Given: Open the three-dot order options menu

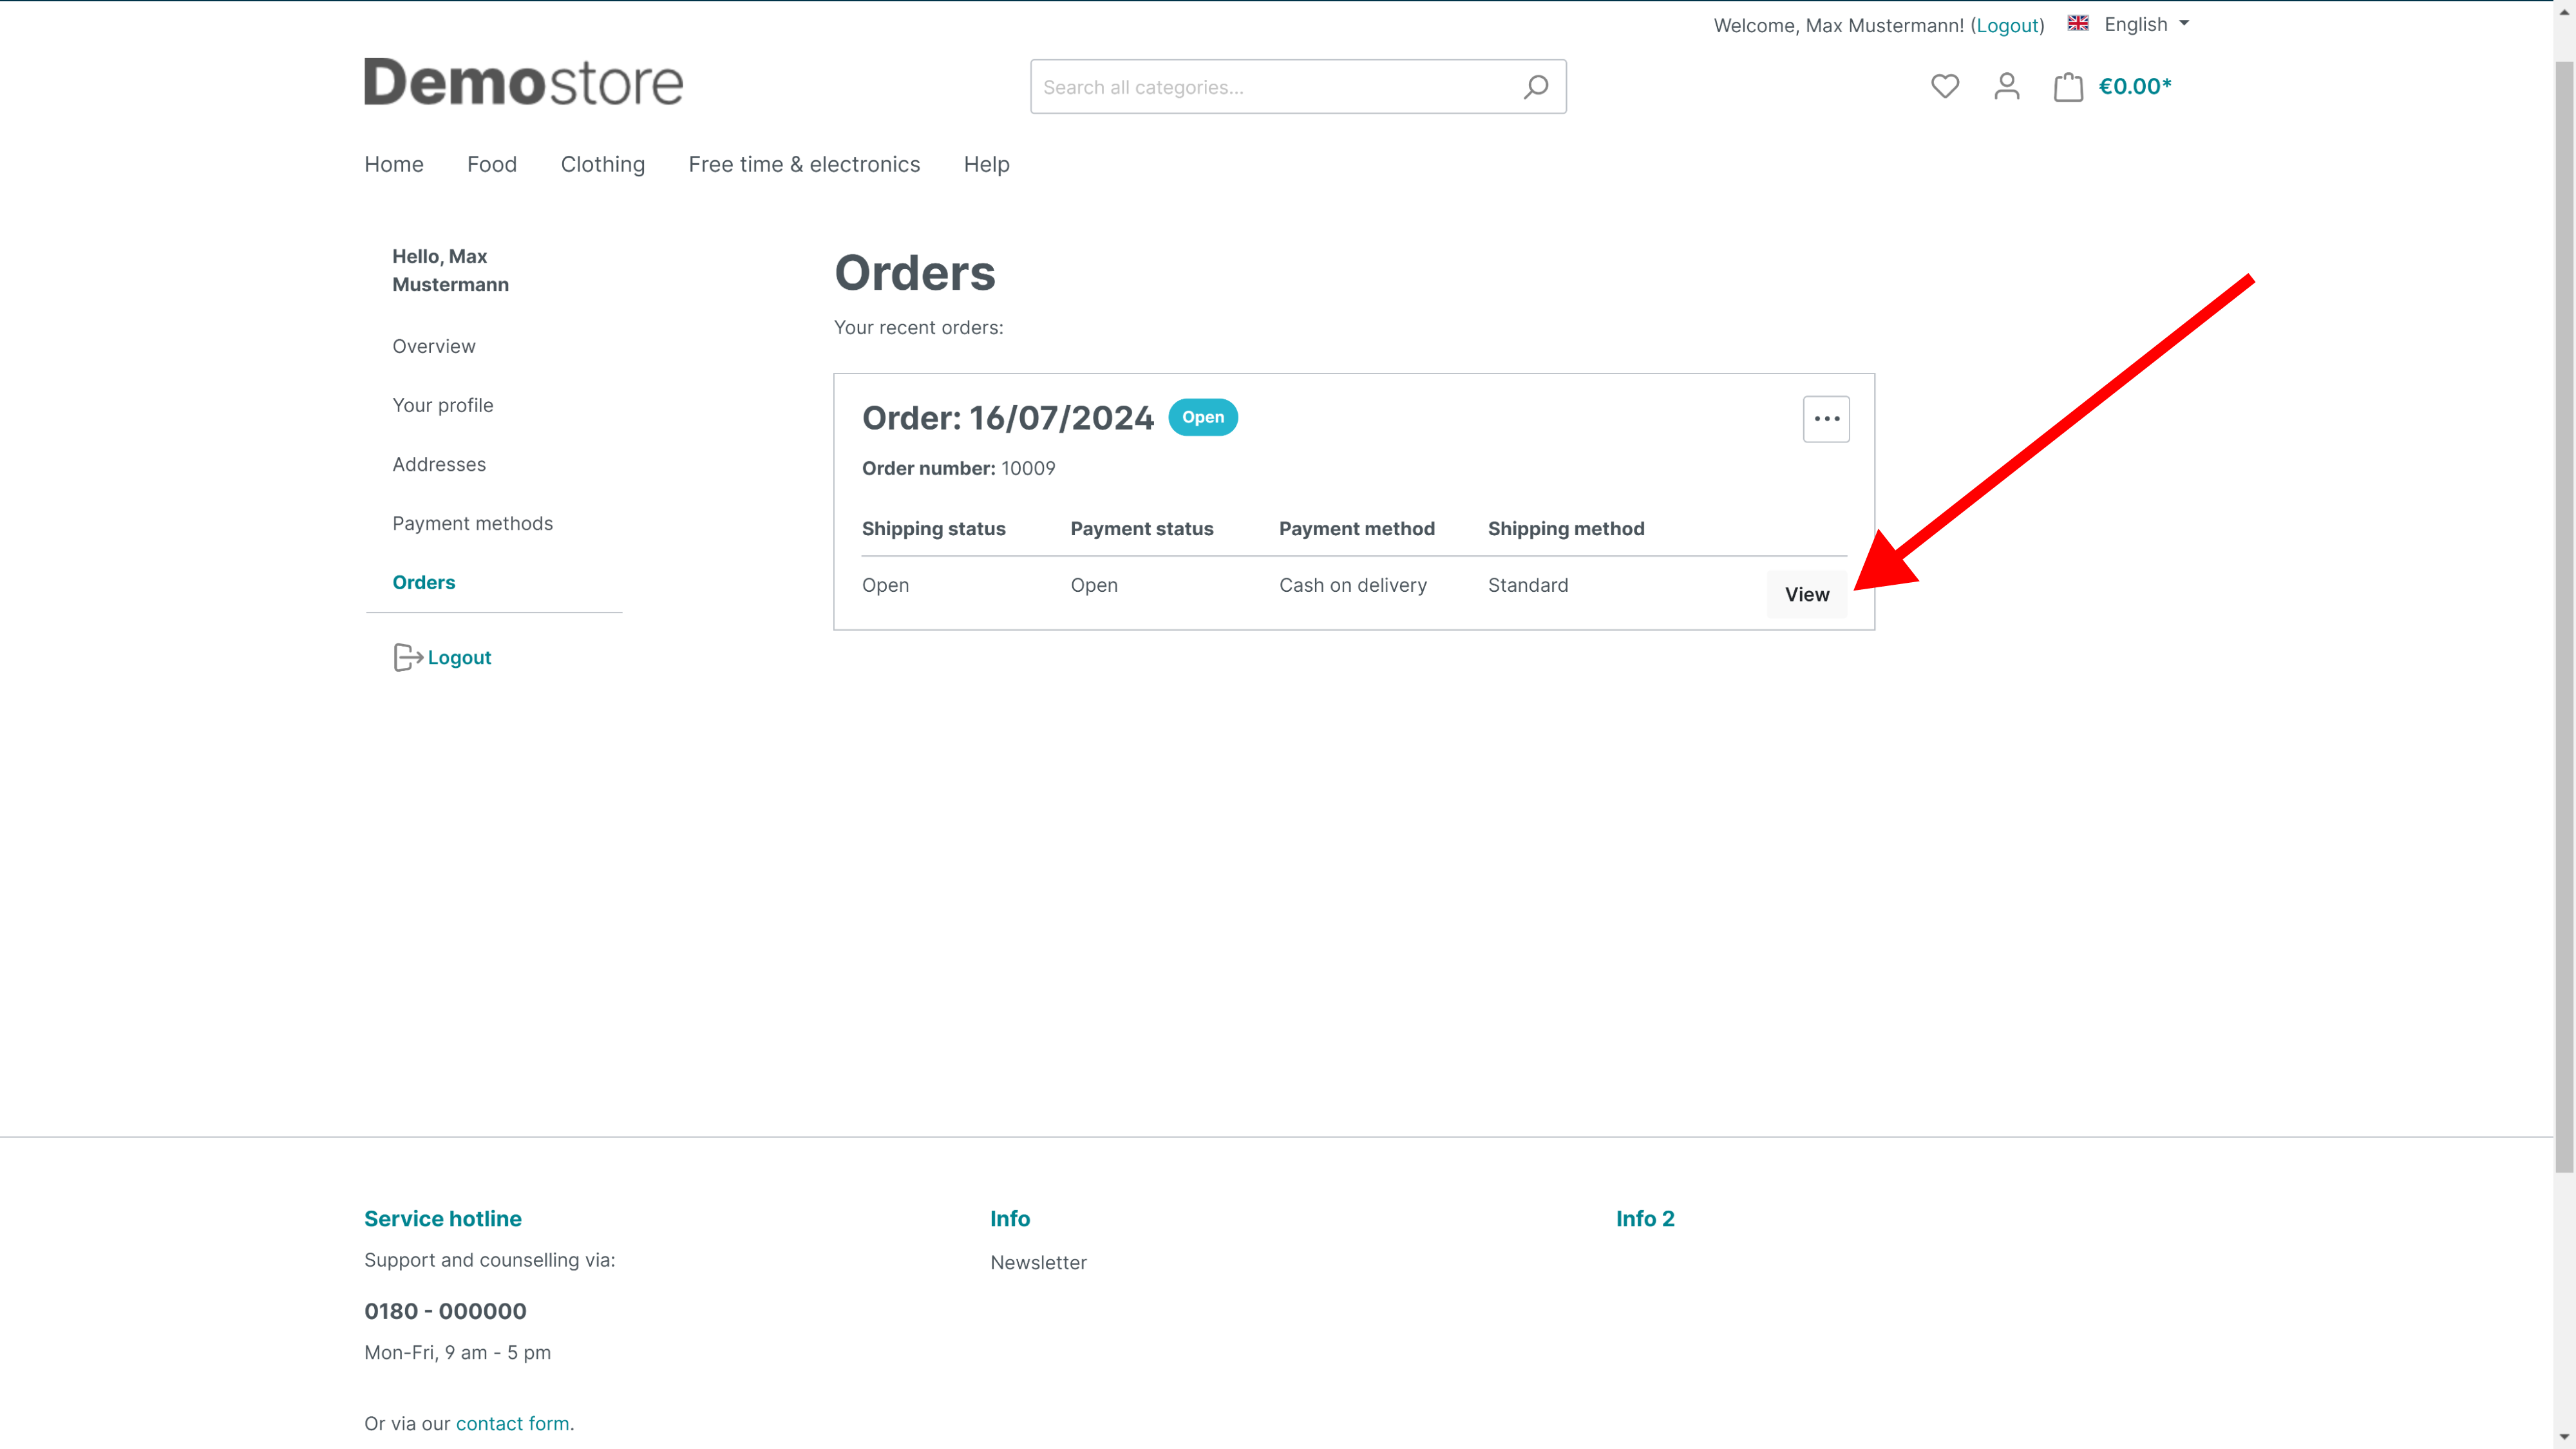Looking at the screenshot, I should (x=1826, y=419).
